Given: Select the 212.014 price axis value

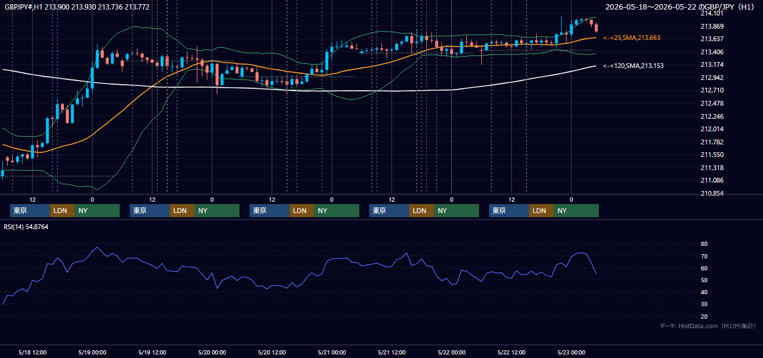Looking at the screenshot, I should pyautogui.click(x=712, y=129).
